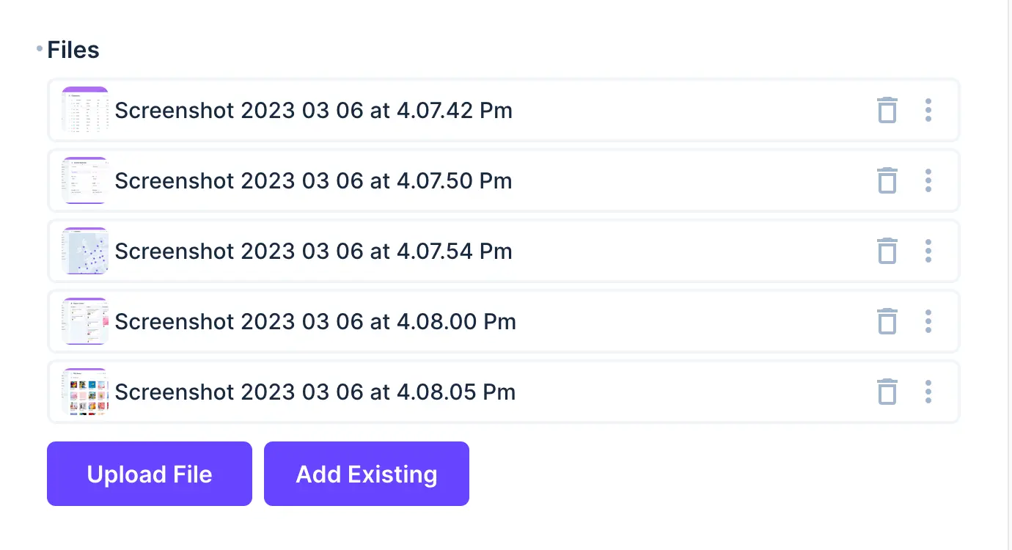Delete the 4.07.54 Pm screenshot file
This screenshot has height=550, width=1012.
887,251
